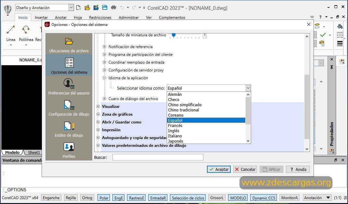This screenshot has height=204, width=348.
Task: Click the Open folder icon in quick access toolbar
Action: point(87,7)
